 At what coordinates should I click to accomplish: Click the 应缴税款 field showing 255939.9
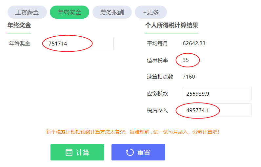217,94
